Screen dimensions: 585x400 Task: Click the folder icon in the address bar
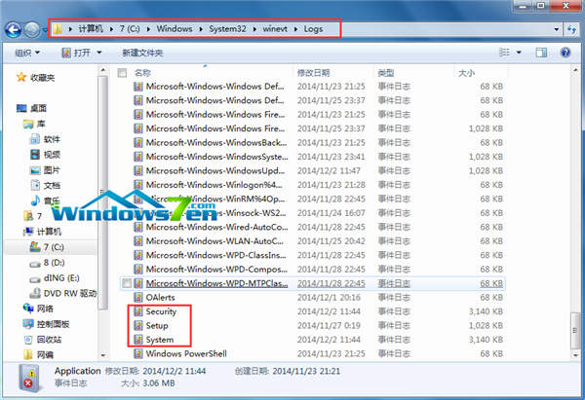(x=58, y=29)
